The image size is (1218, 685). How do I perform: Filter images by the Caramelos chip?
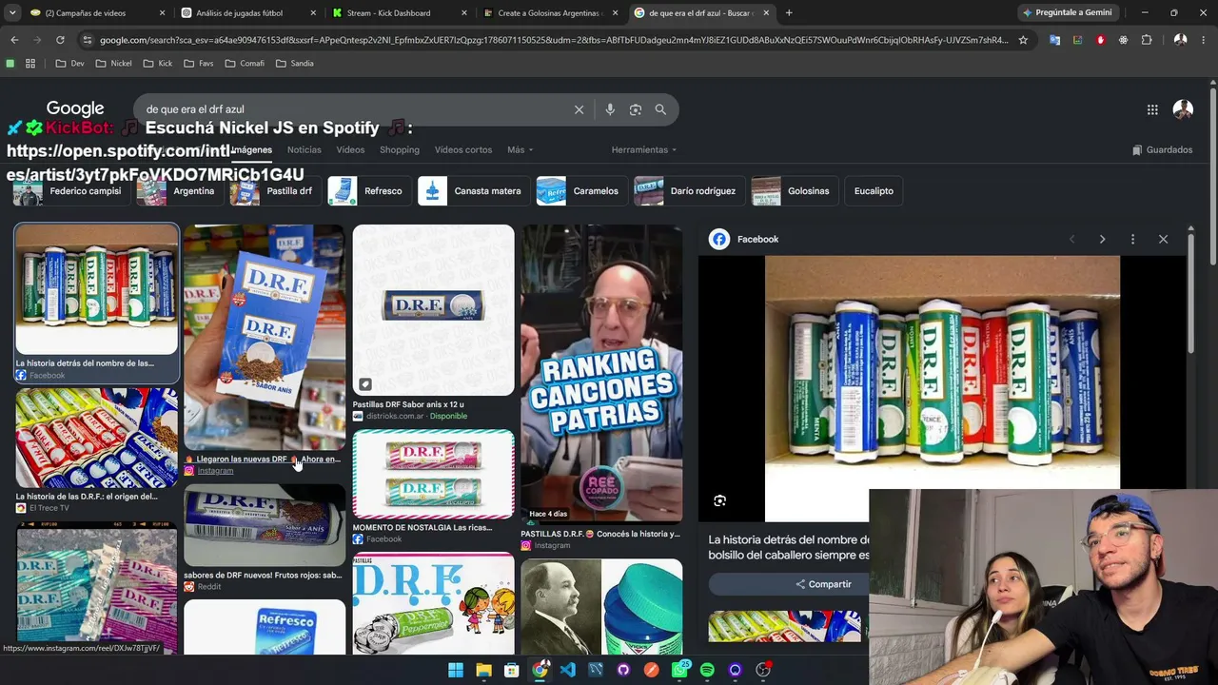(x=580, y=191)
